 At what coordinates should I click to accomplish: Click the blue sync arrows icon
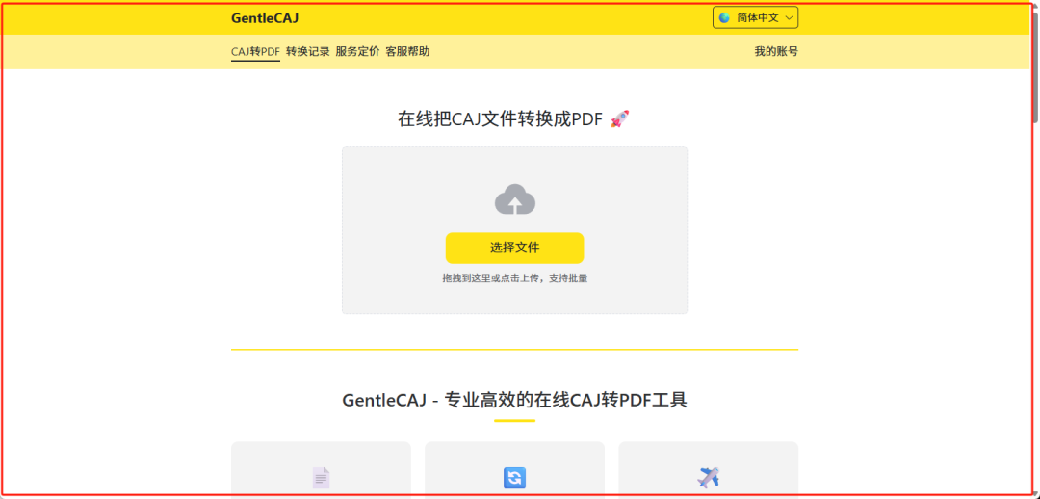pyautogui.click(x=514, y=478)
